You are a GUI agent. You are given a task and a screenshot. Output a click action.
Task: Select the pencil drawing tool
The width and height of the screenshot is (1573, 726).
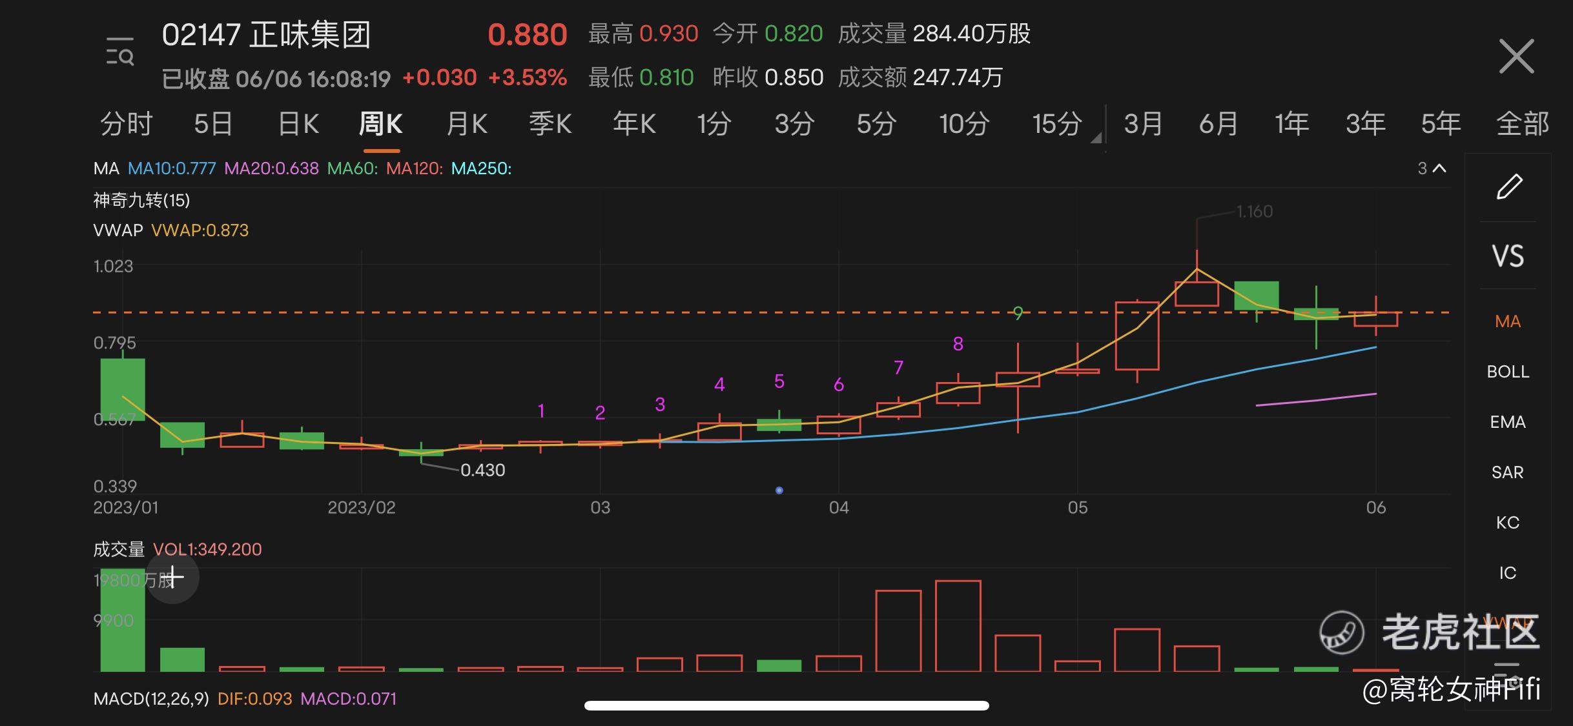click(1509, 187)
